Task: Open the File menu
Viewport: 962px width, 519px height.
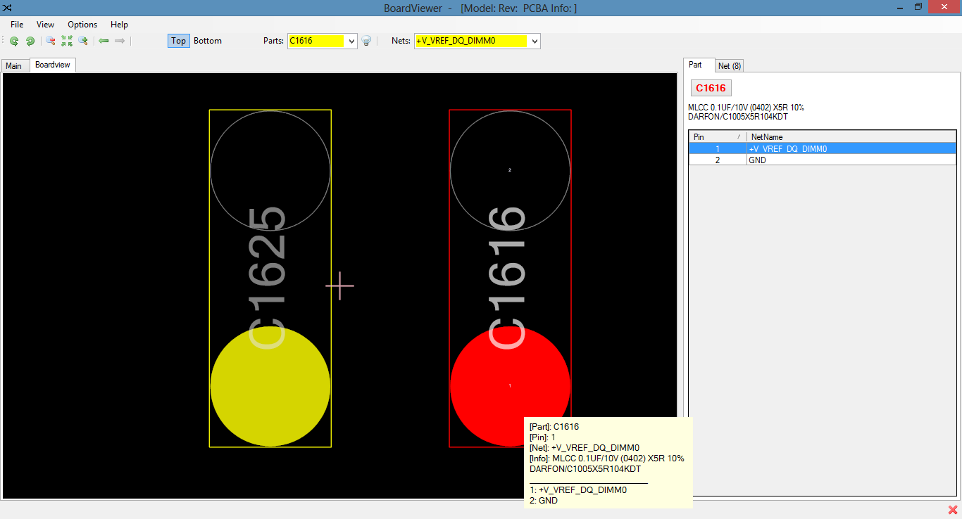Action: pyautogui.click(x=17, y=25)
